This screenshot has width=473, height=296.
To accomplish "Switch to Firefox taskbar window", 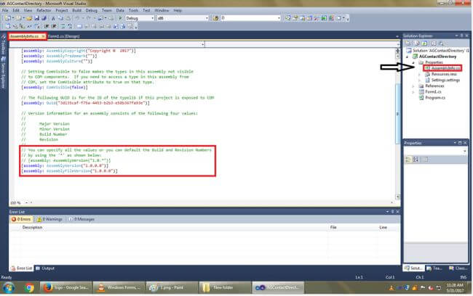I will [65, 288].
